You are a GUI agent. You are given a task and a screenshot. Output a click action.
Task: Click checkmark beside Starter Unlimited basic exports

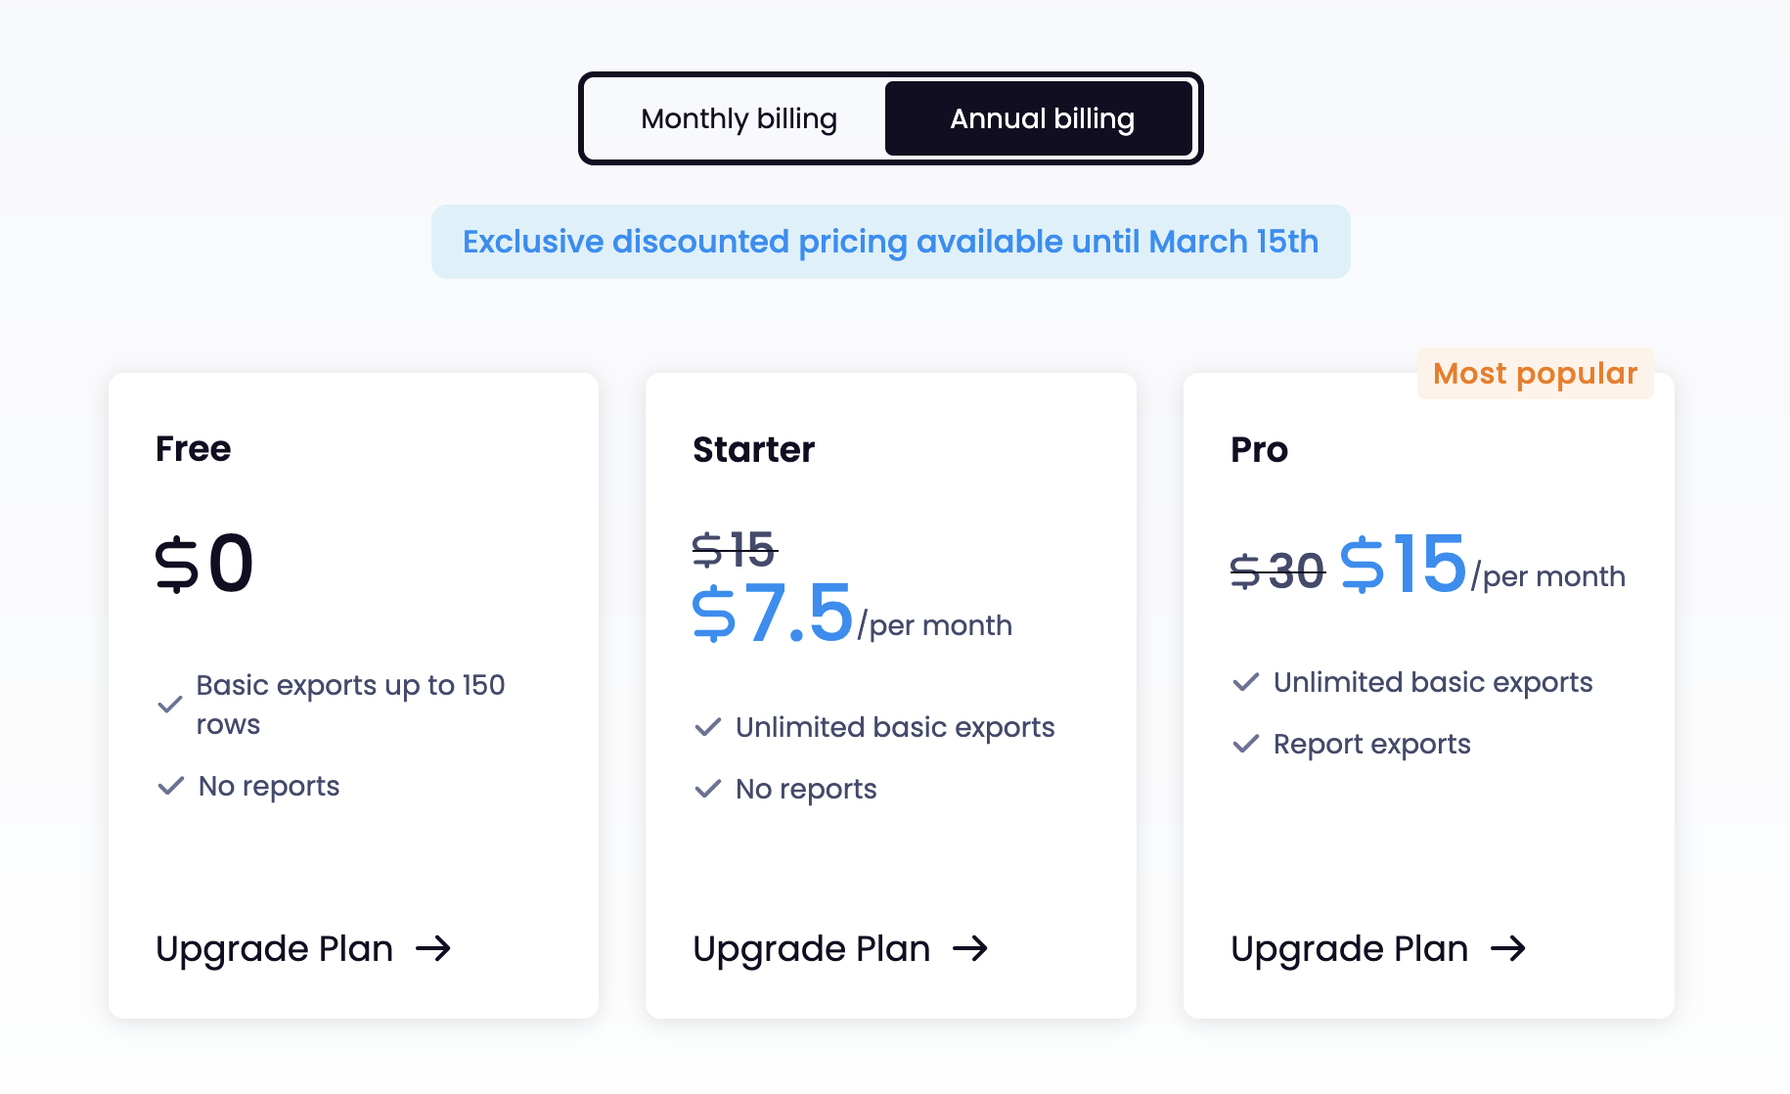point(708,727)
